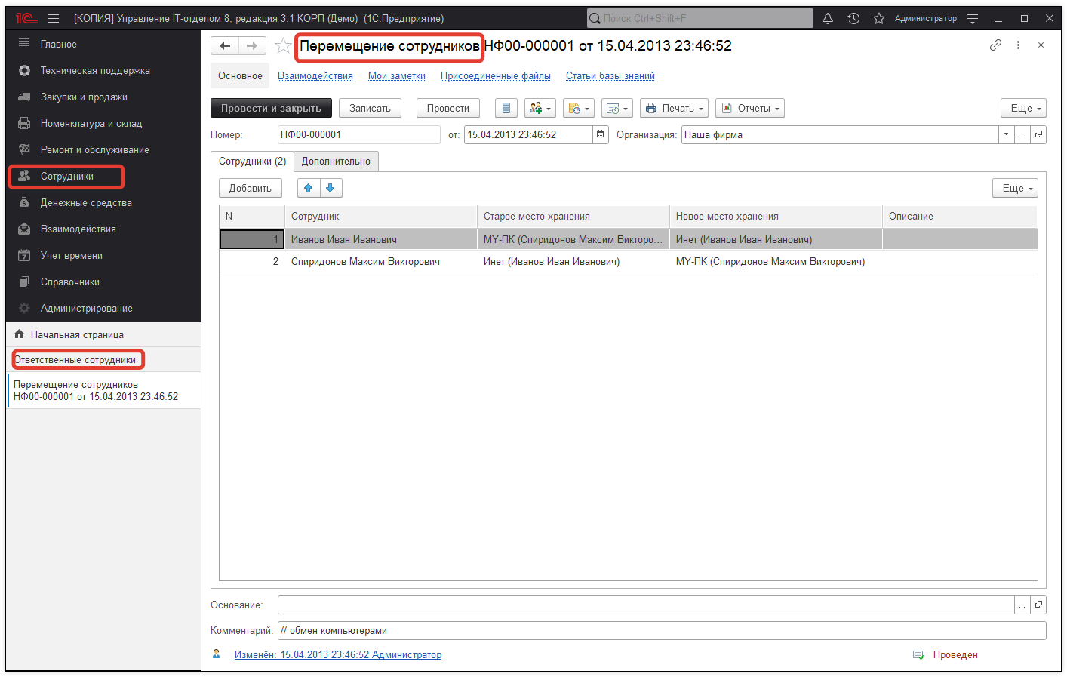Open Сотрудники section in sidebar

[67, 176]
